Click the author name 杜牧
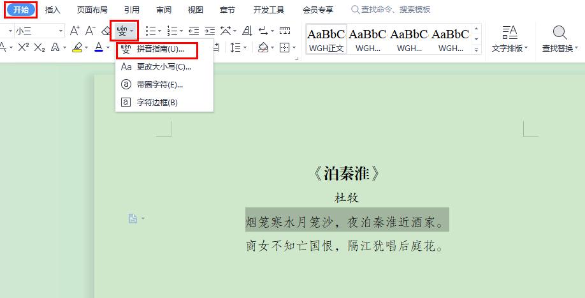This screenshot has height=298, width=585. click(347, 198)
